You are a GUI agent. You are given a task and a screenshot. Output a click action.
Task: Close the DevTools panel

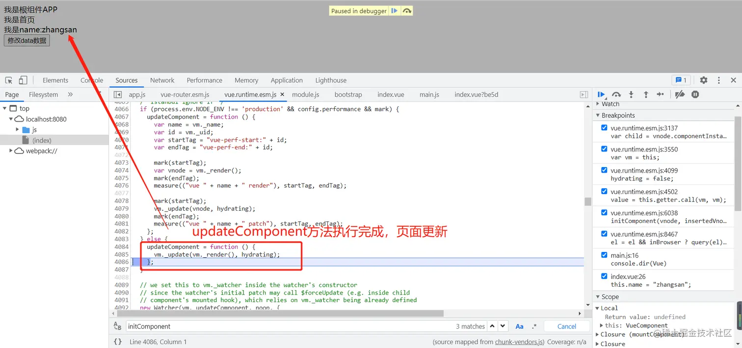733,80
